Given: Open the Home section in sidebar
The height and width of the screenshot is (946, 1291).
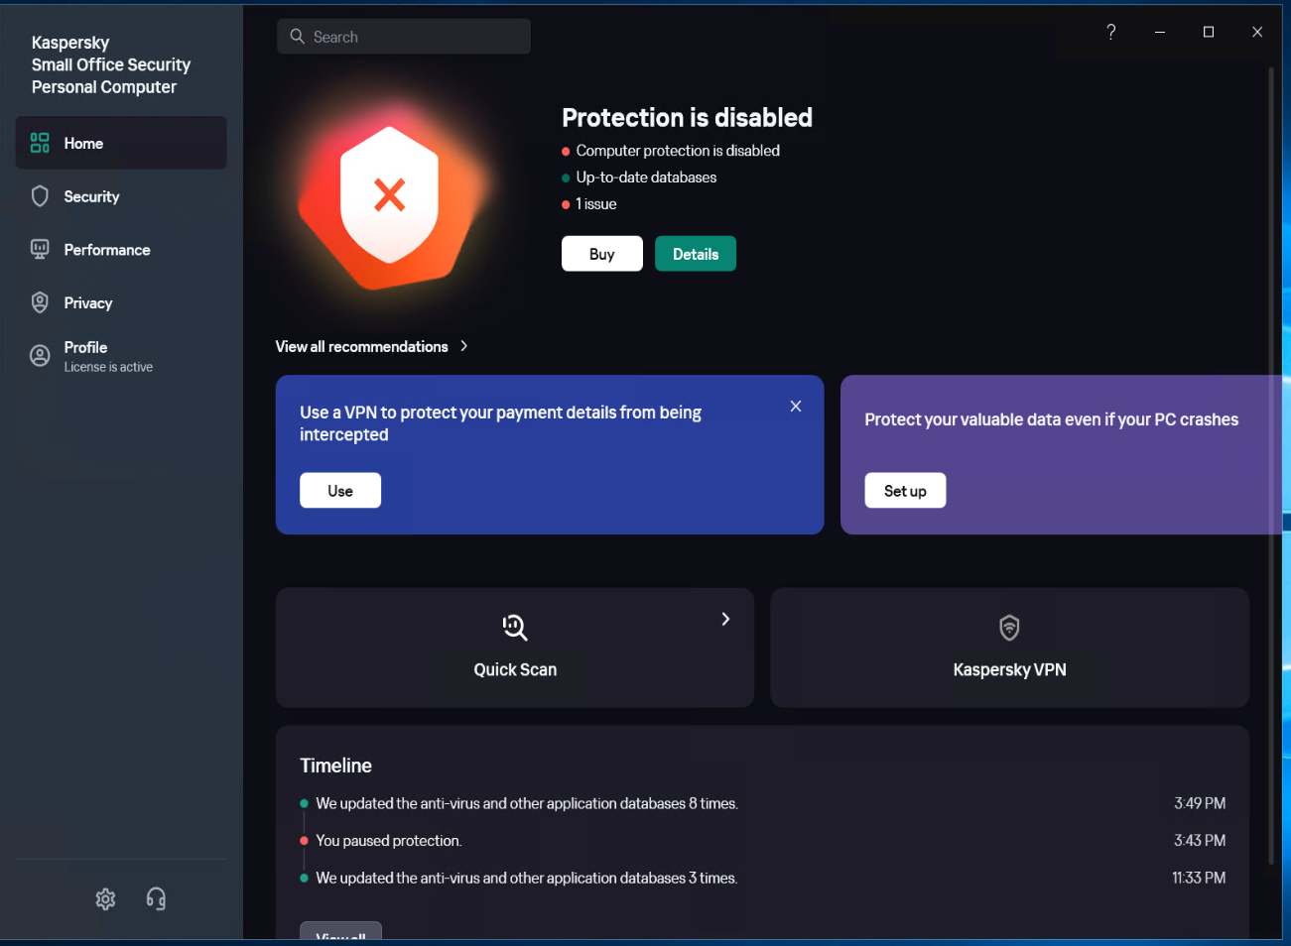Looking at the screenshot, I should pyautogui.click(x=121, y=143).
